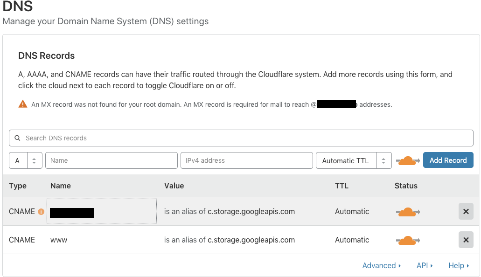481x277 pixels.
Task: Click the orange warning triangle icon
Action: pos(22,104)
